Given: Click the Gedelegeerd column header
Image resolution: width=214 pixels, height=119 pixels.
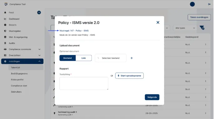Looking at the screenshot, I should 192,37.
